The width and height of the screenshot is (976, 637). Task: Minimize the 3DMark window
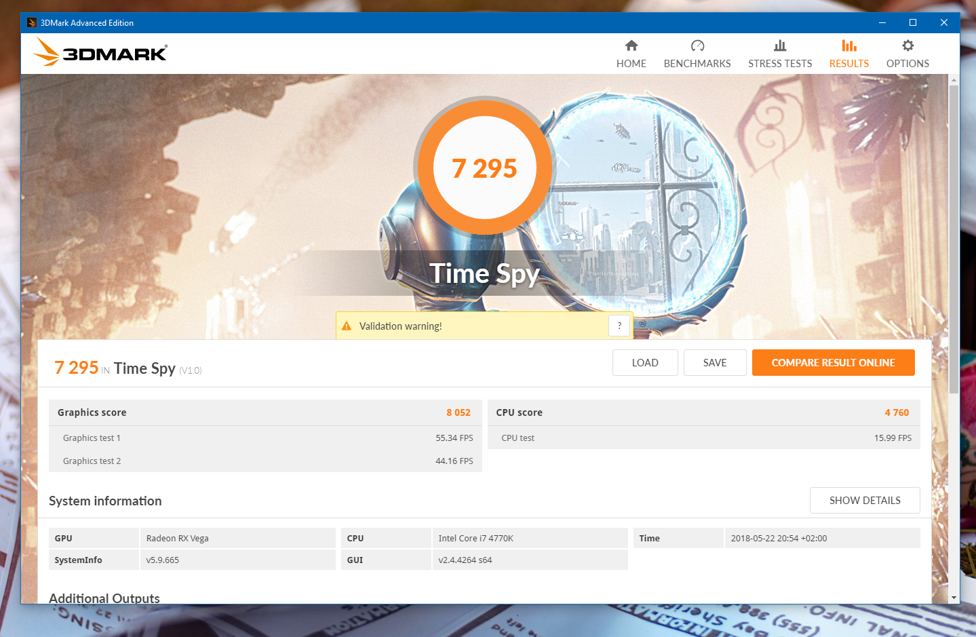point(882,22)
